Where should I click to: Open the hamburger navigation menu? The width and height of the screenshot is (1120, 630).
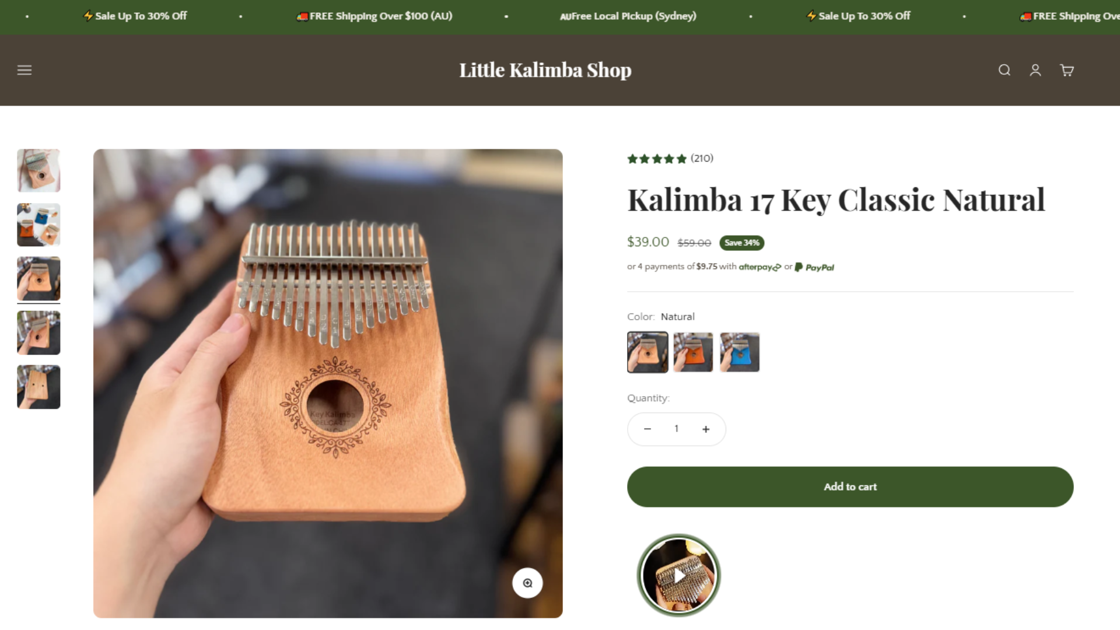click(24, 70)
